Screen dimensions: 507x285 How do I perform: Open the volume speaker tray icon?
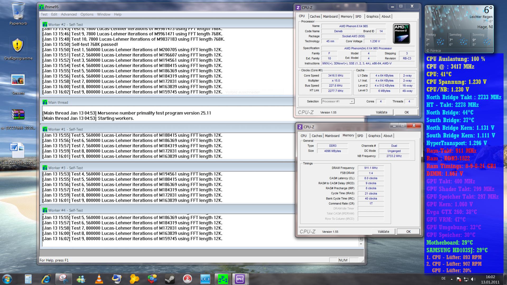tap(473, 279)
